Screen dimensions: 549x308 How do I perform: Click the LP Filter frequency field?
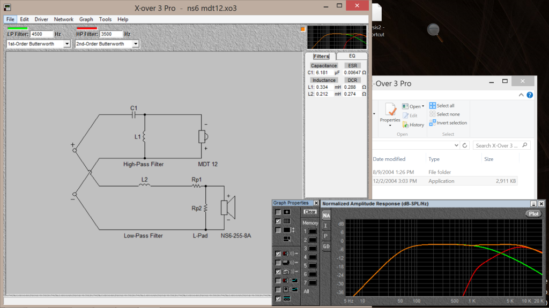(x=41, y=34)
